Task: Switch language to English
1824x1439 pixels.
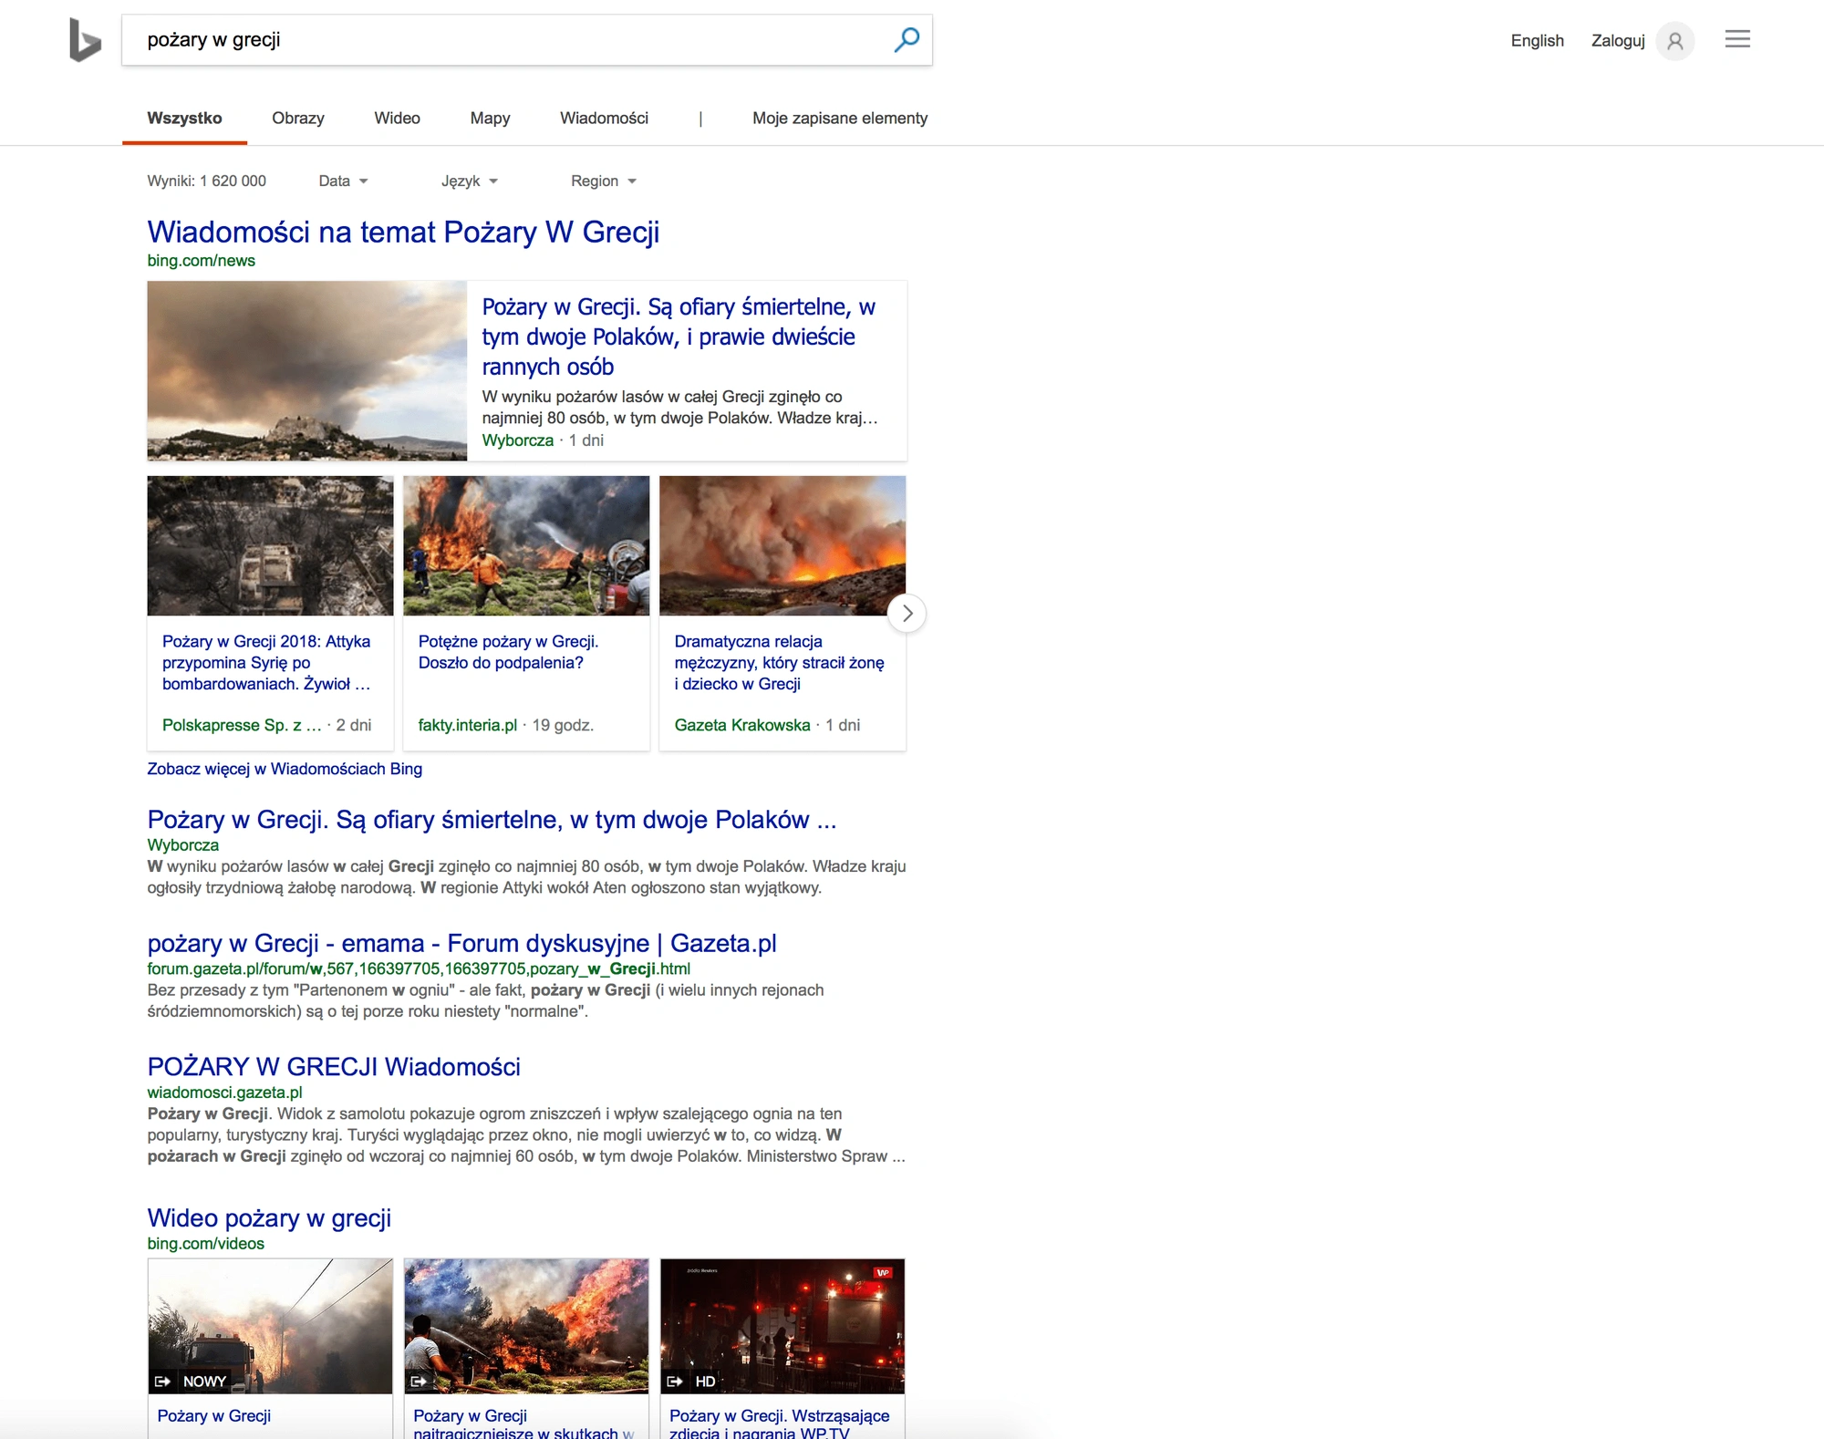Action: point(1537,40)
